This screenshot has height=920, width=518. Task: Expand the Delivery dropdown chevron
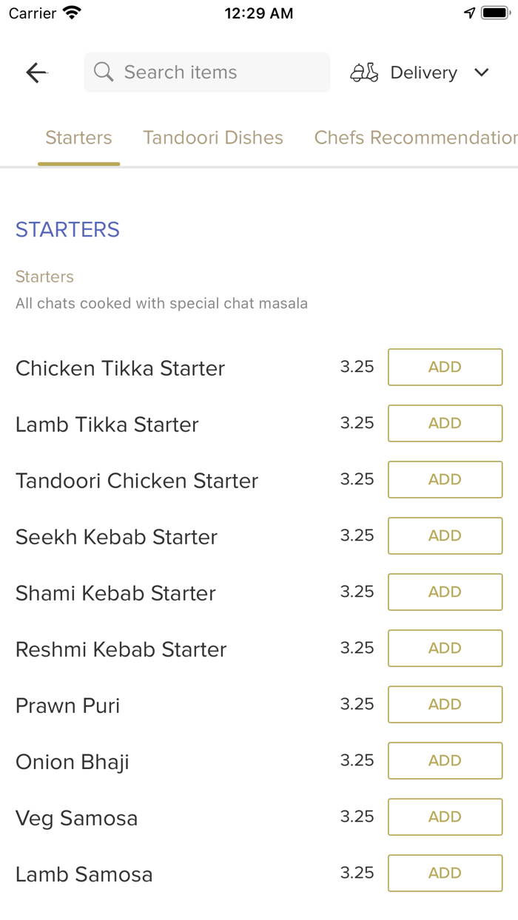point(482,72)
